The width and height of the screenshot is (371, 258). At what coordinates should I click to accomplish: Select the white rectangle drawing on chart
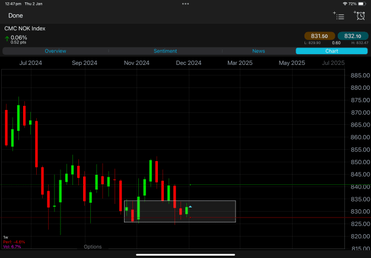[x=180, y=211]
